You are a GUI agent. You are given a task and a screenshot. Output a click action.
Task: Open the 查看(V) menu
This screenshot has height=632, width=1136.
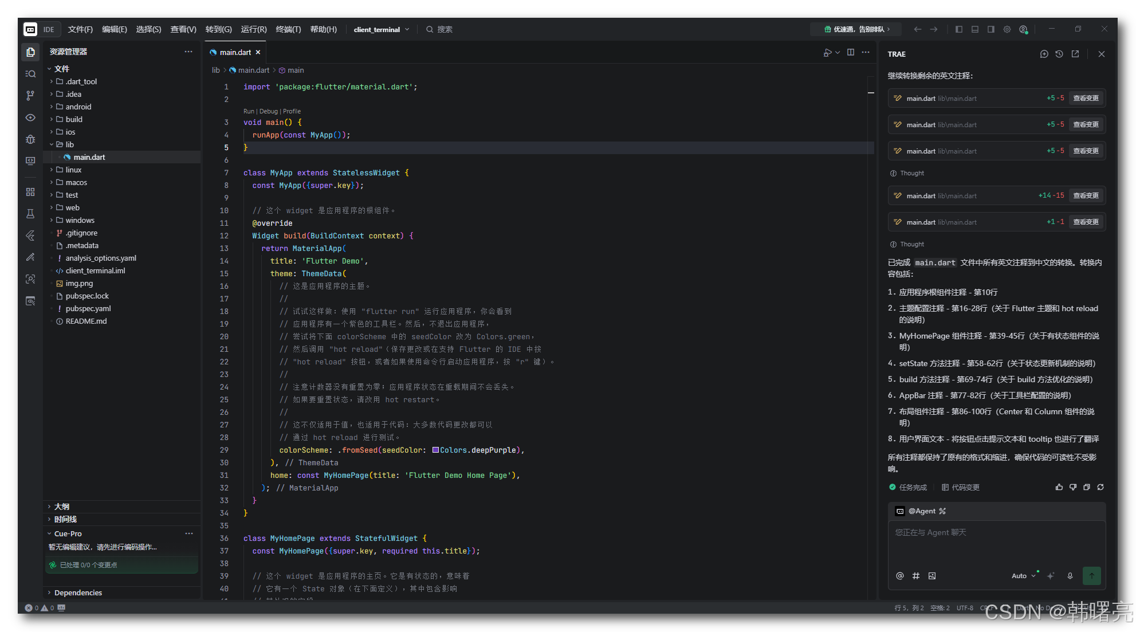click(183, 29)
